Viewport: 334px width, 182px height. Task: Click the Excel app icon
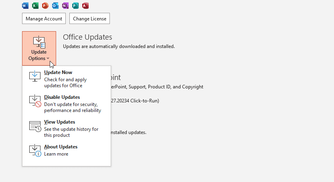35,6
